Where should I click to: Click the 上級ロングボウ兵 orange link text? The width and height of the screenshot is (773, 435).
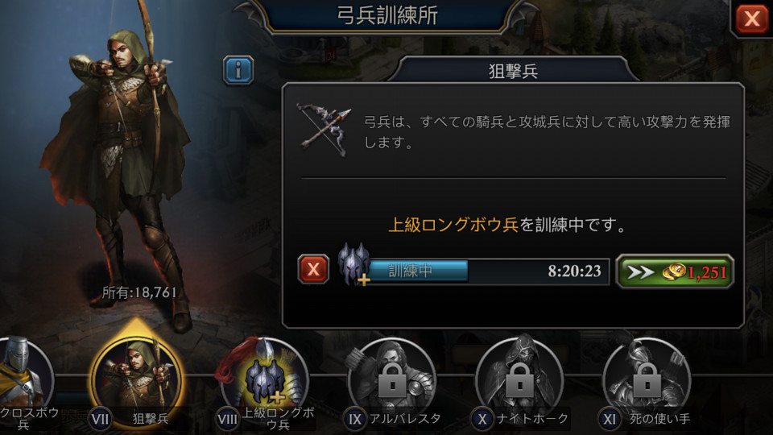453,225
